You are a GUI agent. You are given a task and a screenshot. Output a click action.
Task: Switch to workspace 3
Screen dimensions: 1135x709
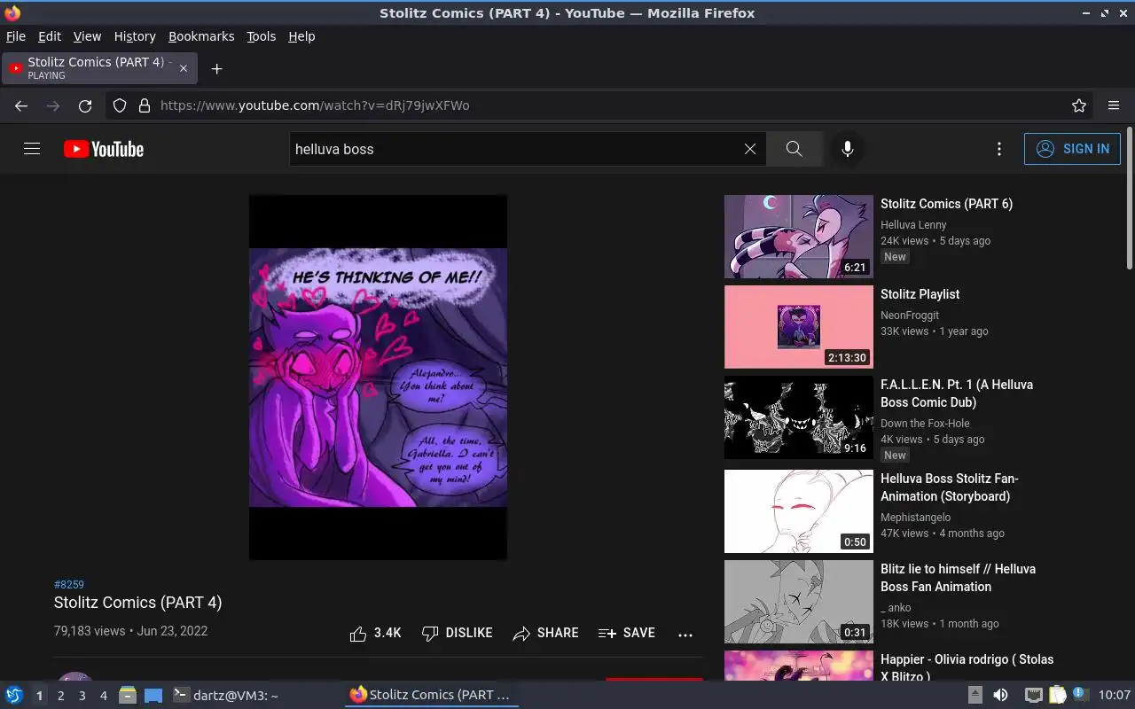[82, 696]
